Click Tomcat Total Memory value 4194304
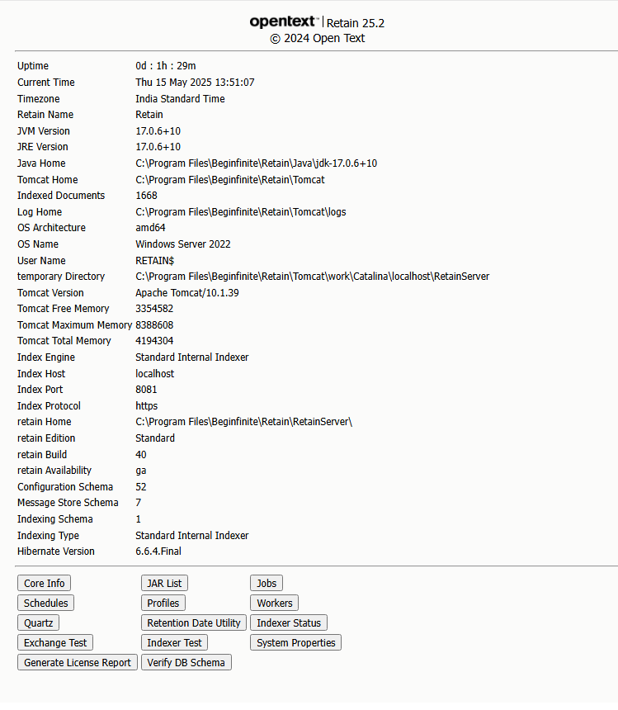 pyautogui.click(x=154, y=341)
